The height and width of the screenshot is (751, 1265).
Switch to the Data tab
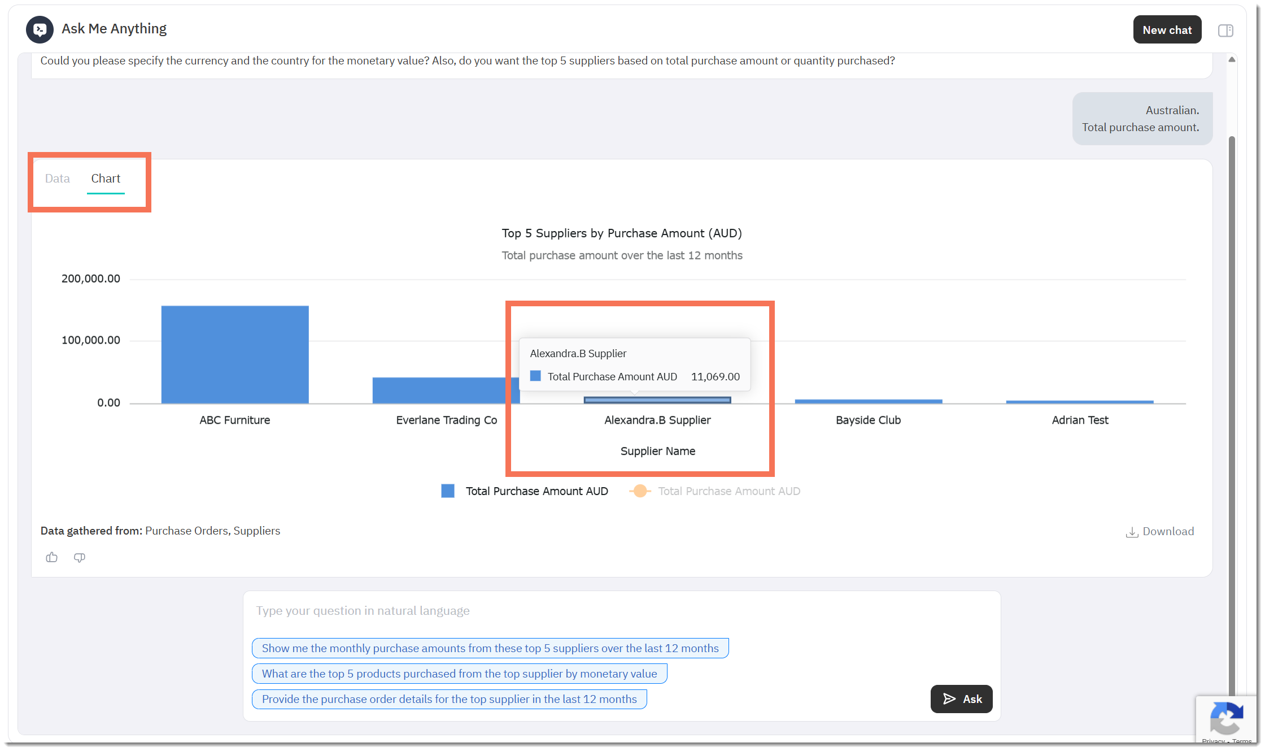click(x=58, y=179)
